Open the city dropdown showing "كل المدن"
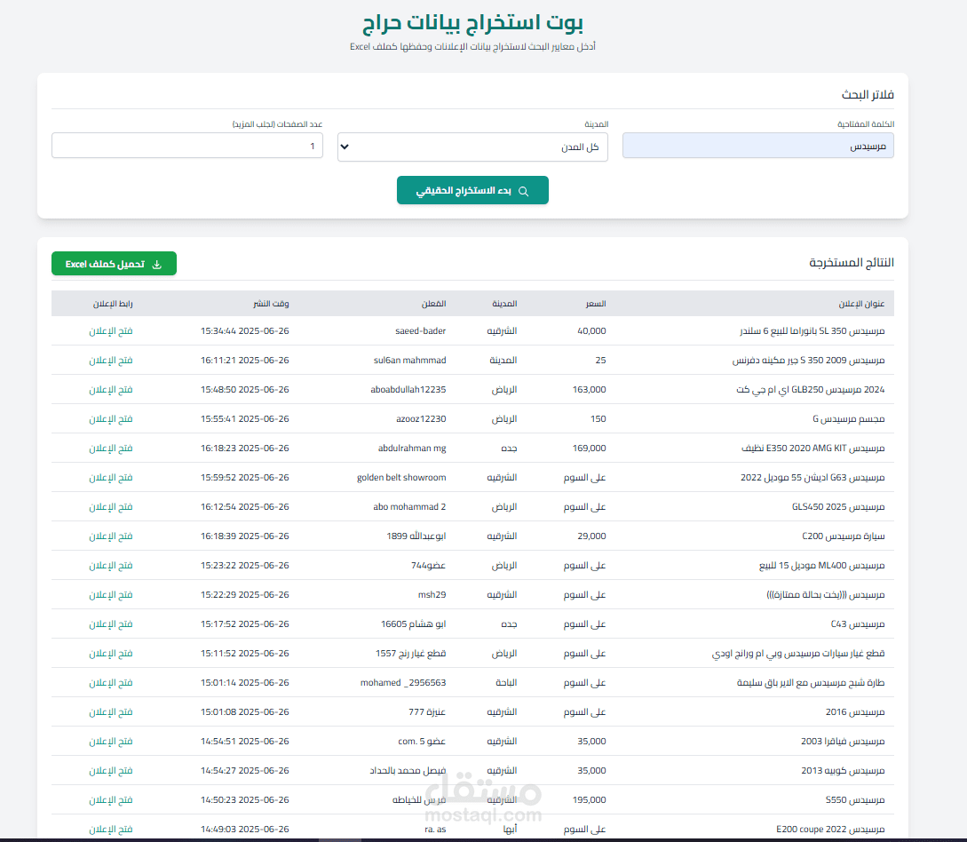This screenshot has width=967, height=842. [472, 147]
